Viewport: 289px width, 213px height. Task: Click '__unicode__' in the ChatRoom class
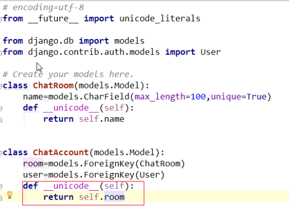(71, 108)
